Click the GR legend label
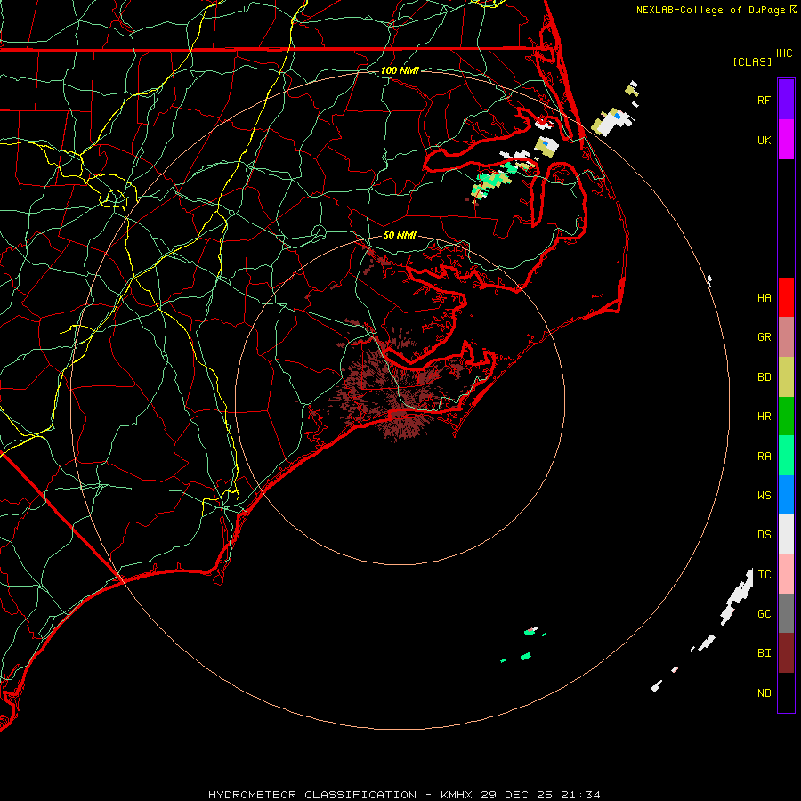Screen dimensions: 801x801 764,337
